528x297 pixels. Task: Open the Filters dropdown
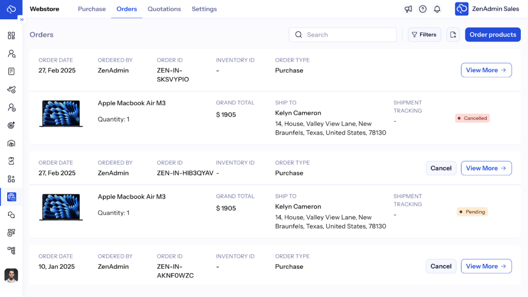click(x=424, y=34)
